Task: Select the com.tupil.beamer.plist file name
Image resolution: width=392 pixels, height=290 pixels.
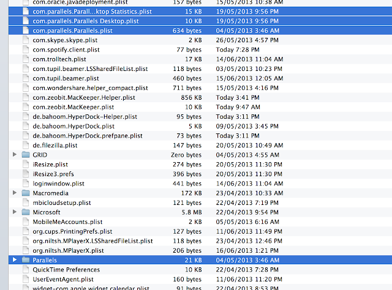Action: coord(66,78)
